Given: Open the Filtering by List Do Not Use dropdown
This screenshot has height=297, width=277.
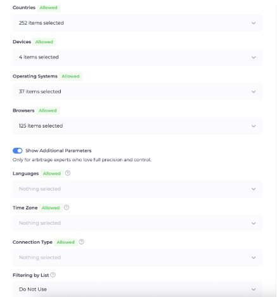Looking at the screenshot, I should coord(138,289).
